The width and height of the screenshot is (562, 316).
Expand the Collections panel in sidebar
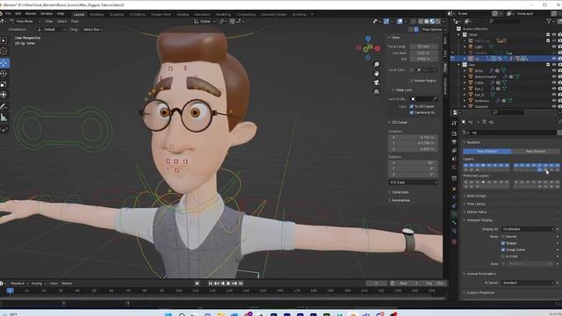click(400, 192)
